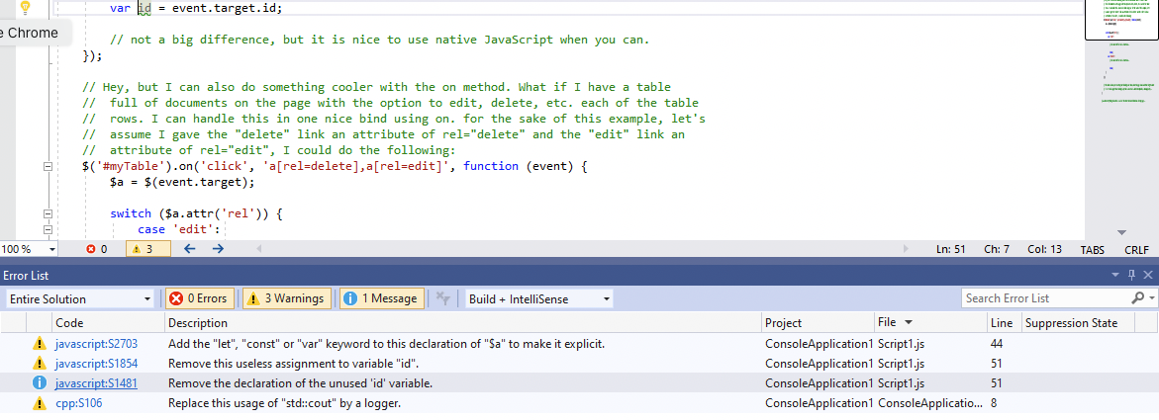Click the vertical scrollbar down arrow
Screen dimensions: 1159x420
(x=1122, y=232)
